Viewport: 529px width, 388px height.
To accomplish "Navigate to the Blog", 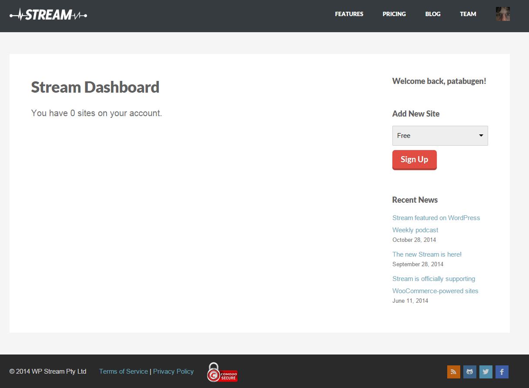I will click(x=433, y=14).
